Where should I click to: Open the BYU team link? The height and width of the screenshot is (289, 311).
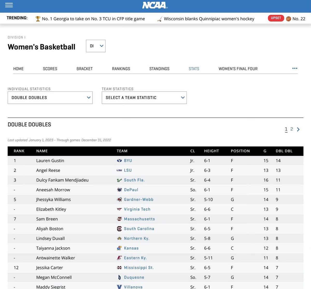[128, 161]
